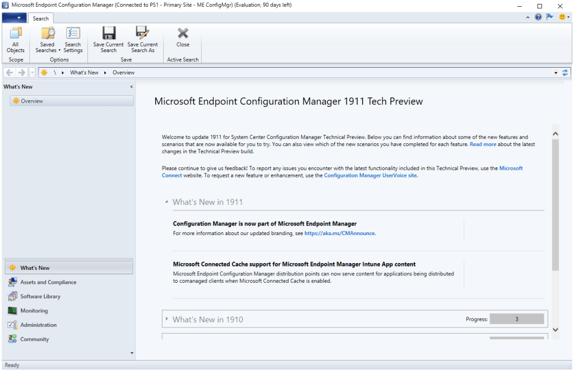Follow the Read more link
The height and width of the screenshot is (370, 574).
pyautogui.click(x=483, y=144)
